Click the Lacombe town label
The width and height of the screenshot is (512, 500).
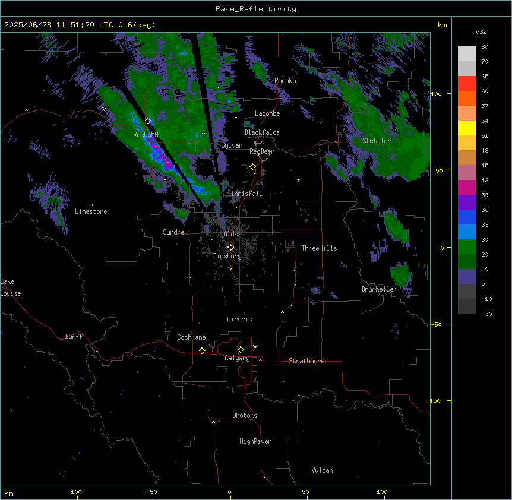click(x=267, y=113)
